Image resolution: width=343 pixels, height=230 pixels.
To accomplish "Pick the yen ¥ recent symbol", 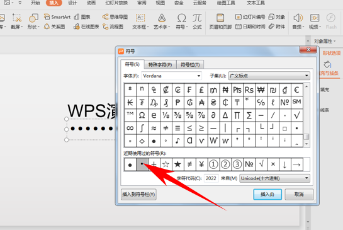I will 201,164.
